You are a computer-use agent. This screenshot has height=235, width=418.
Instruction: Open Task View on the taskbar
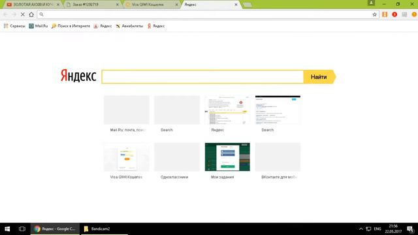[22, 229]
